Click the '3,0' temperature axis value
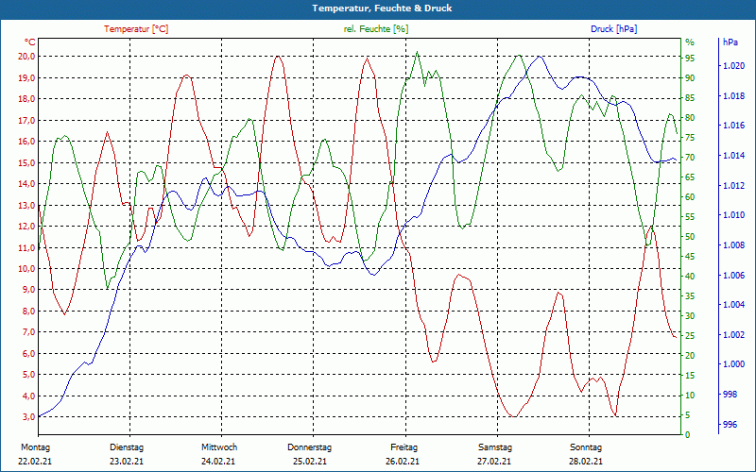 coord(28,416)
